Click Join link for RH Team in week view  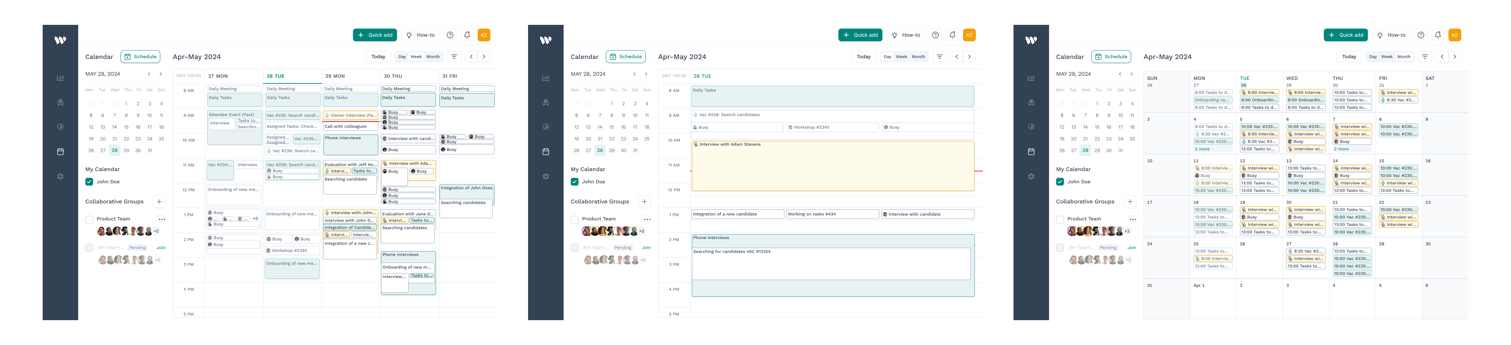click(161, 248)
